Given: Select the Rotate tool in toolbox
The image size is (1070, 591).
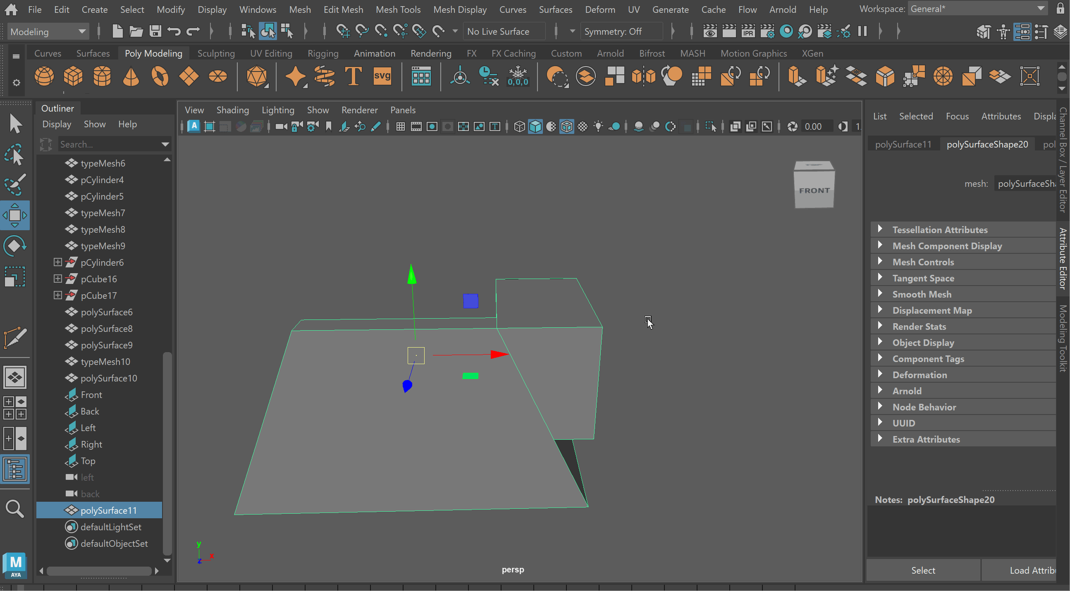Looking at the screenshot, I should (15, 245).
